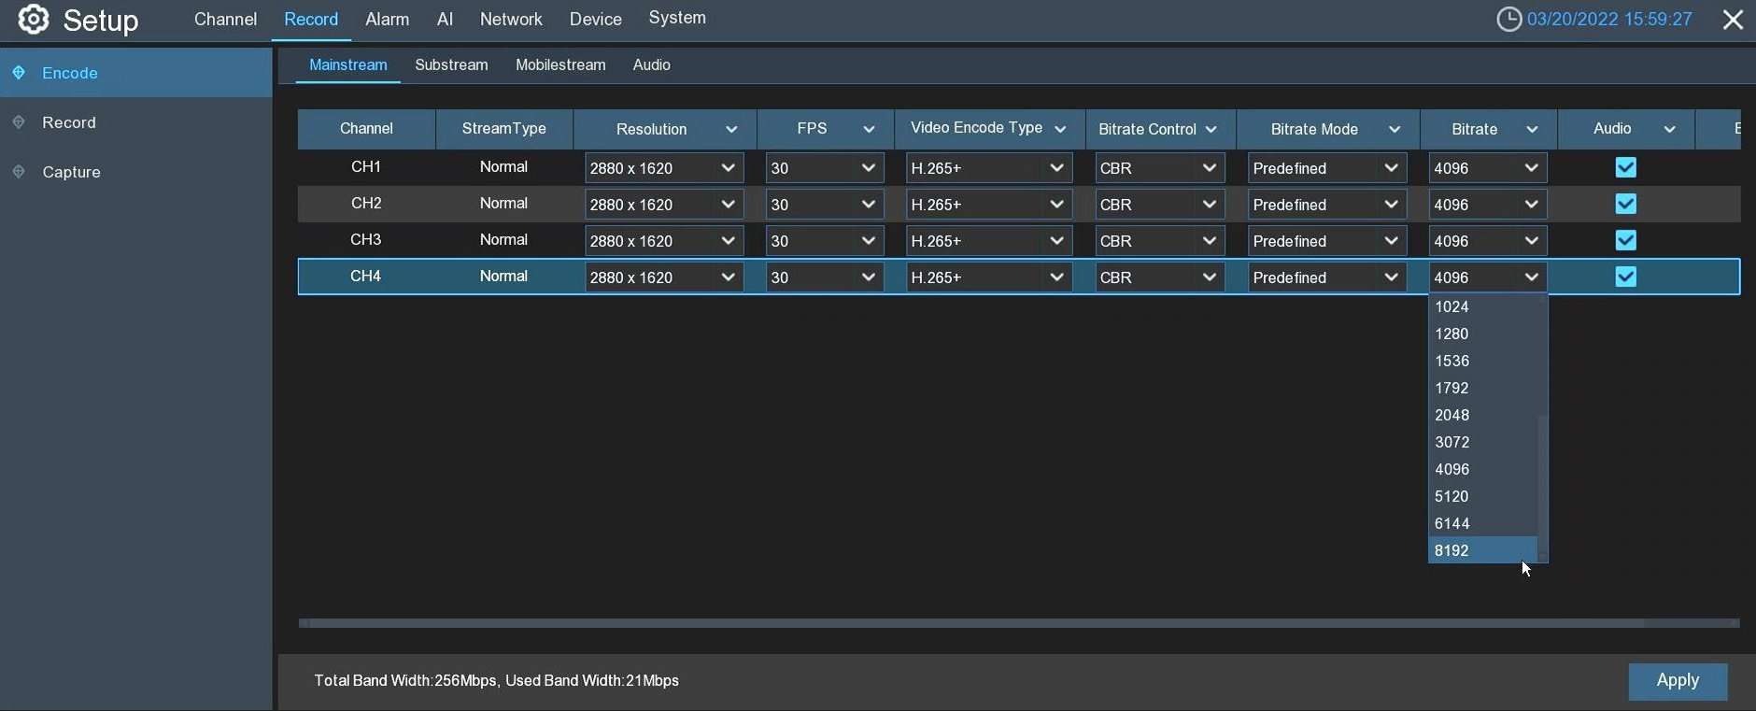Screen dimensions: 1756x711
Task: Choose 6144 from bitrate list
Action: (1482, 523)
